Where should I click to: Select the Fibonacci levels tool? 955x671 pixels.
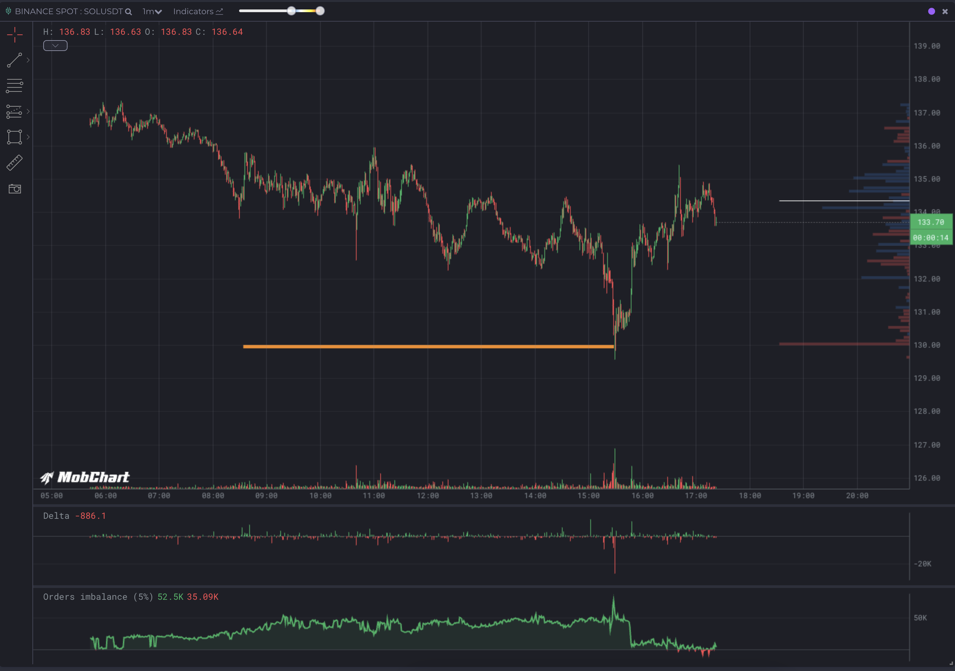[15, 111]
